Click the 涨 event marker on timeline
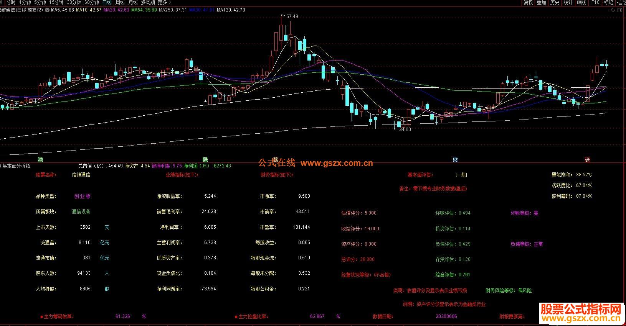626x326 pixels. click(x=587, y=159)
